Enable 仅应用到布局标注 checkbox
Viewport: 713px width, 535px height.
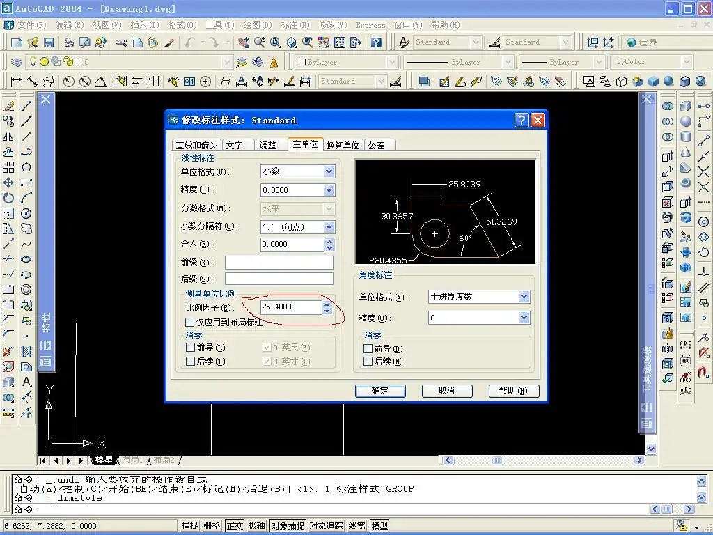pos(190,322)
